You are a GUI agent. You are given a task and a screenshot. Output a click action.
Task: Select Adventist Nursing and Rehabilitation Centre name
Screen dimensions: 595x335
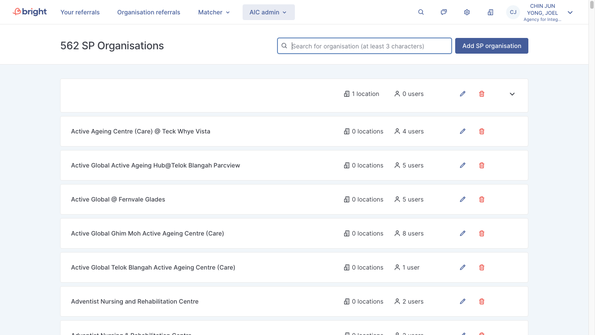tap(135, 301)
